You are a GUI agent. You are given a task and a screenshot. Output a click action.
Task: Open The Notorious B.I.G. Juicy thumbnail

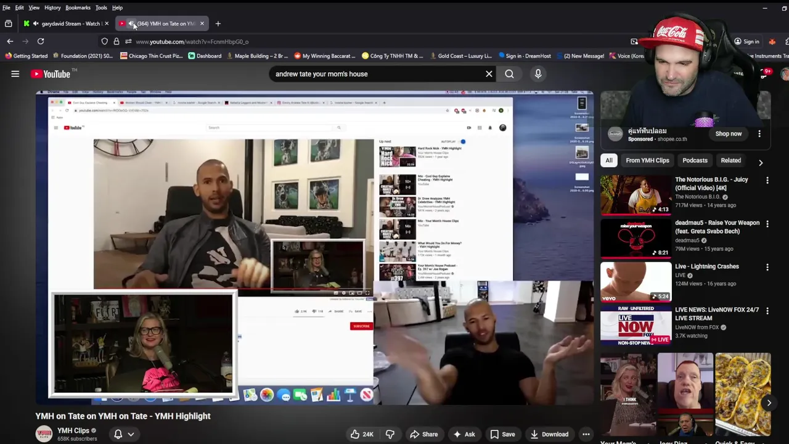click(x=636, y=195)
